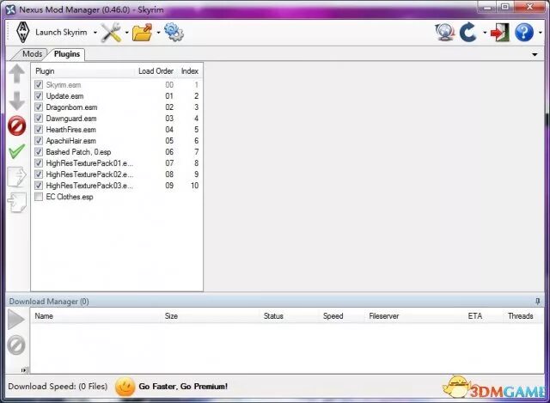Move plugin up with the up arrow
This screenshot has height=403, width=550.
16,74
